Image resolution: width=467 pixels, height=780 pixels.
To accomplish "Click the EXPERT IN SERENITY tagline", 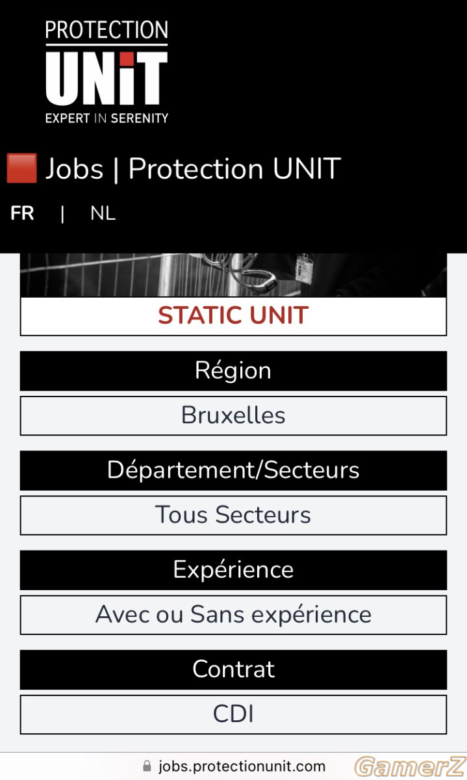I will [107, 118].
